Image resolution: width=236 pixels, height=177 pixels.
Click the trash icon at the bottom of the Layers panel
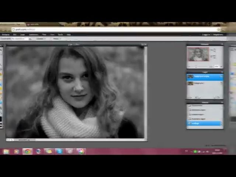(218, 97)
